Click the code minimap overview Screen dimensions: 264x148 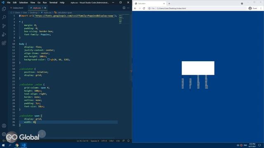click(x=124, y=19)
